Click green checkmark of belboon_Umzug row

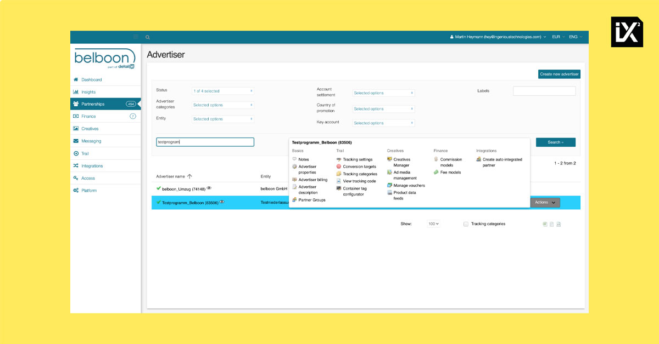click(159, 188)
